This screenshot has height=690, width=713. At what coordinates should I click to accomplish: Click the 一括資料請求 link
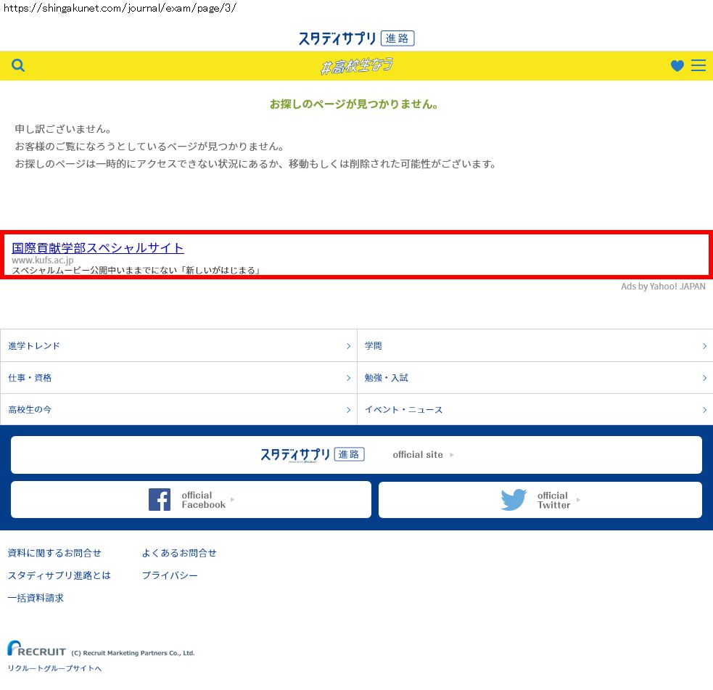pos(36,598)
